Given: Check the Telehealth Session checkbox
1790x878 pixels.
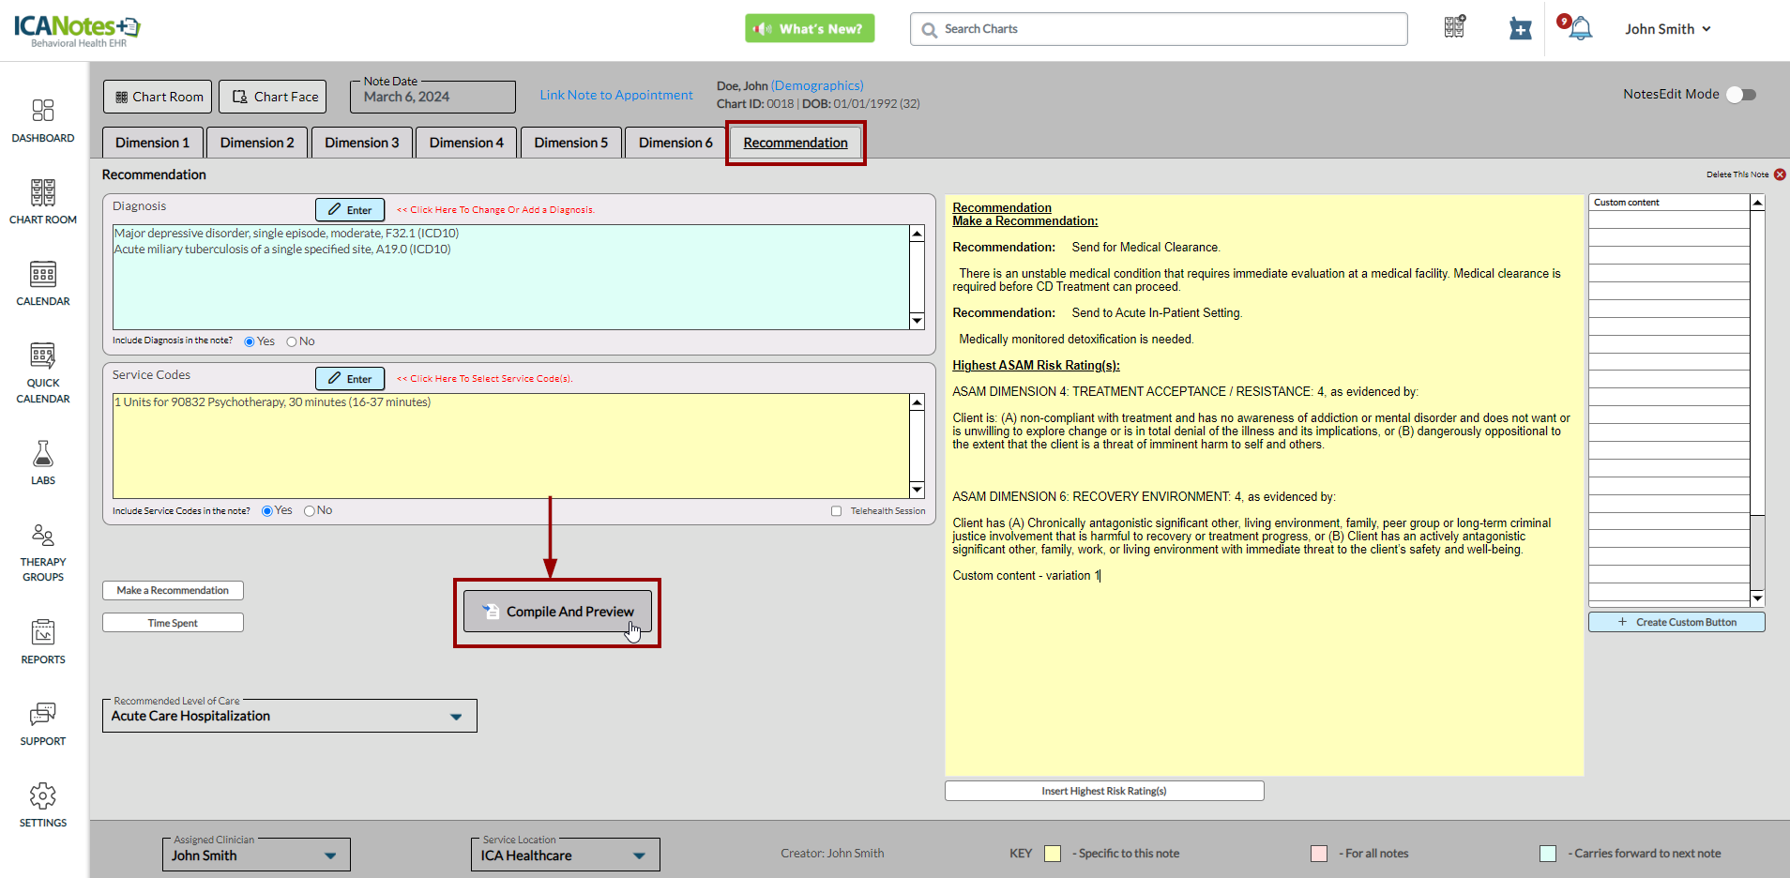Looking at the screenshot, I should 836,511.
